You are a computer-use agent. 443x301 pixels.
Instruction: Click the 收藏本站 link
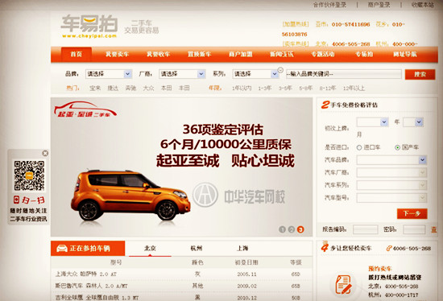click(x=423, y=5)
